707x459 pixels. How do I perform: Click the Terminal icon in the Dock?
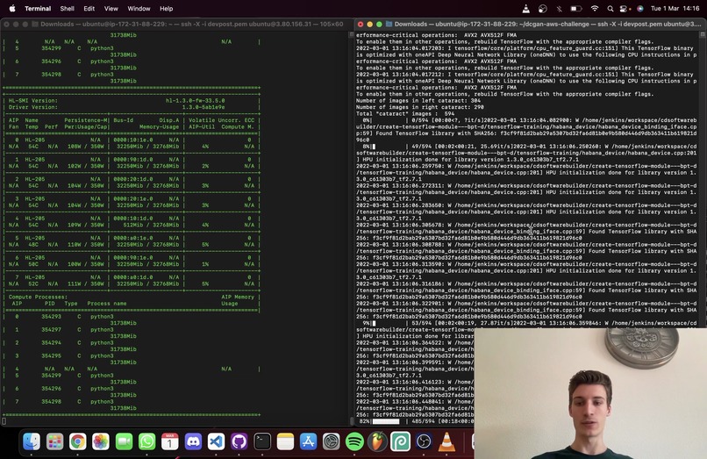[x=262, y=441]
